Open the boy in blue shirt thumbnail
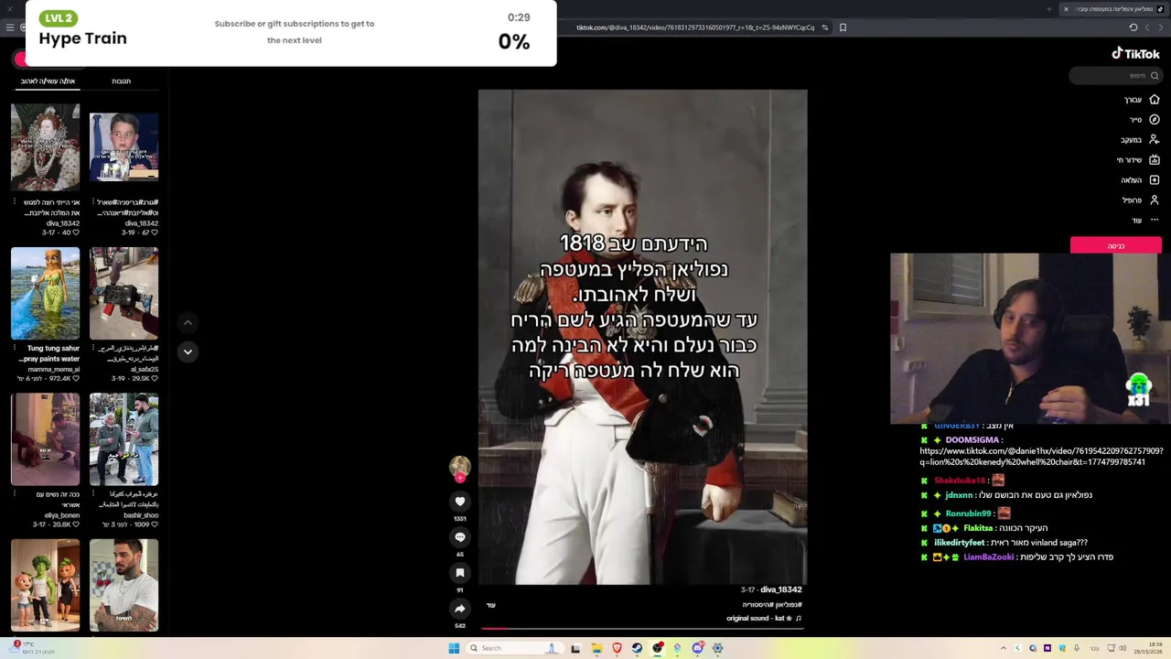The image size is (1171, 659). coord(124,146)
